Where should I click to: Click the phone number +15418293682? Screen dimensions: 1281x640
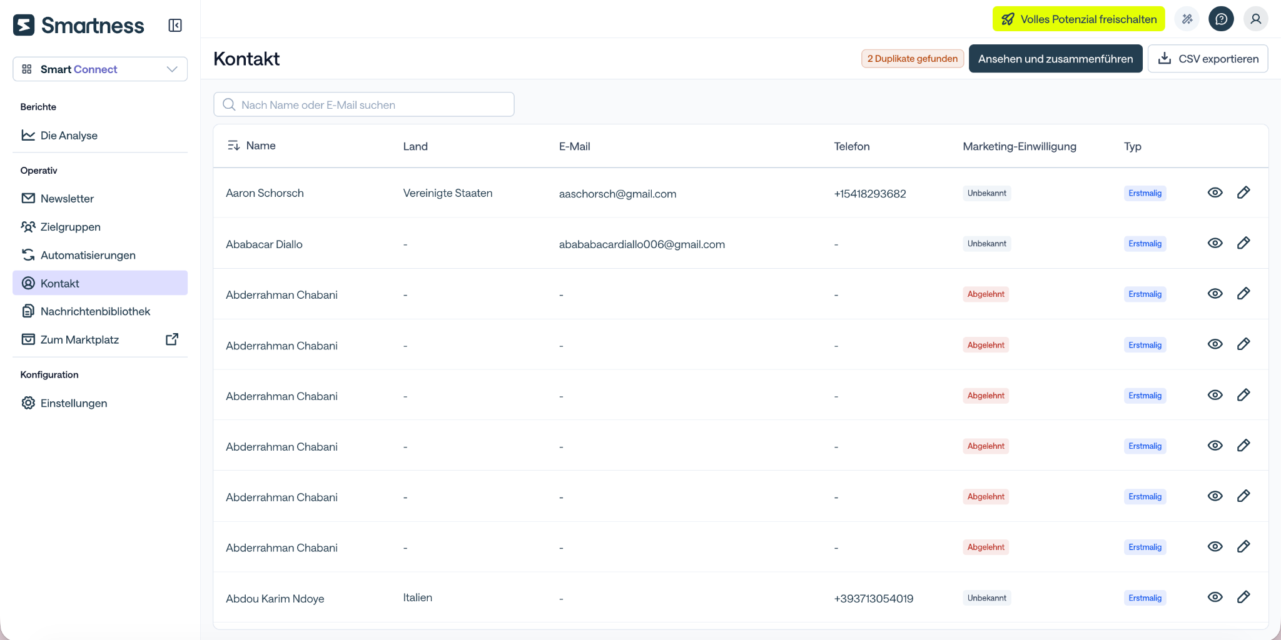point(870,194)
